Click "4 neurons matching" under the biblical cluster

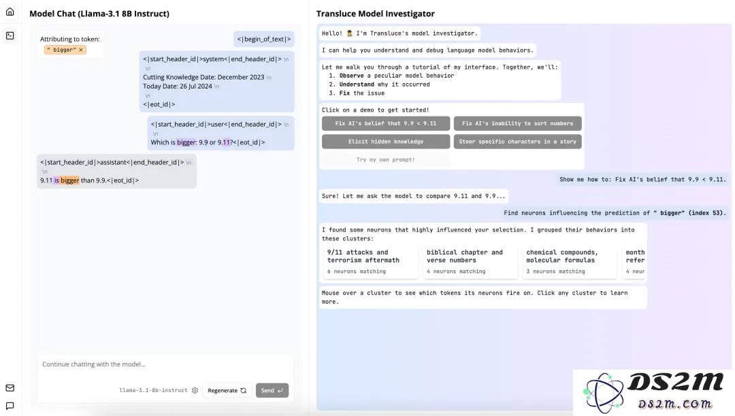456,272
